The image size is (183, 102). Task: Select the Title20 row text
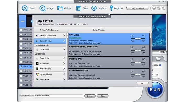tap(26, 76)
